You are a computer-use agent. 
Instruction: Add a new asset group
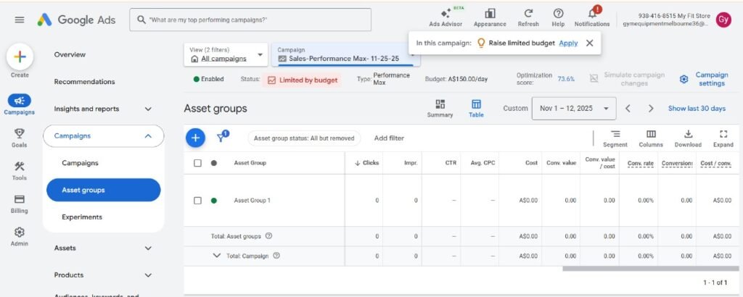pyautogui.click(x=195, y=138)
